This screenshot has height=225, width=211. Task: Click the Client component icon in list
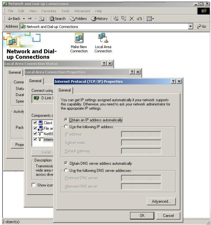click(40, 123)
